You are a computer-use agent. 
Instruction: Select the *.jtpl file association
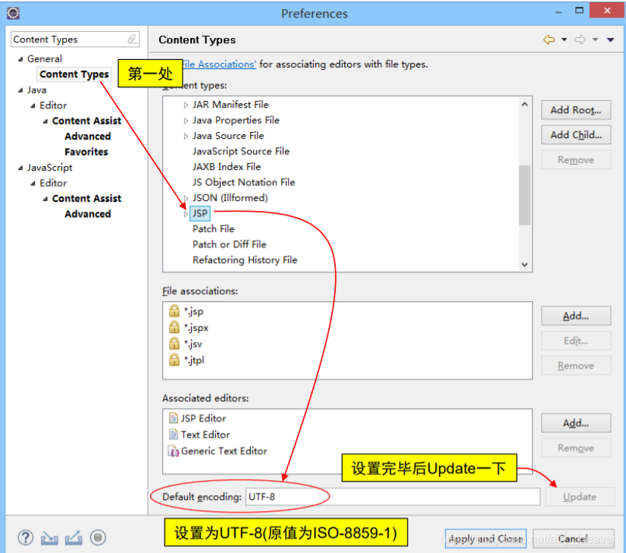(193, 360)
